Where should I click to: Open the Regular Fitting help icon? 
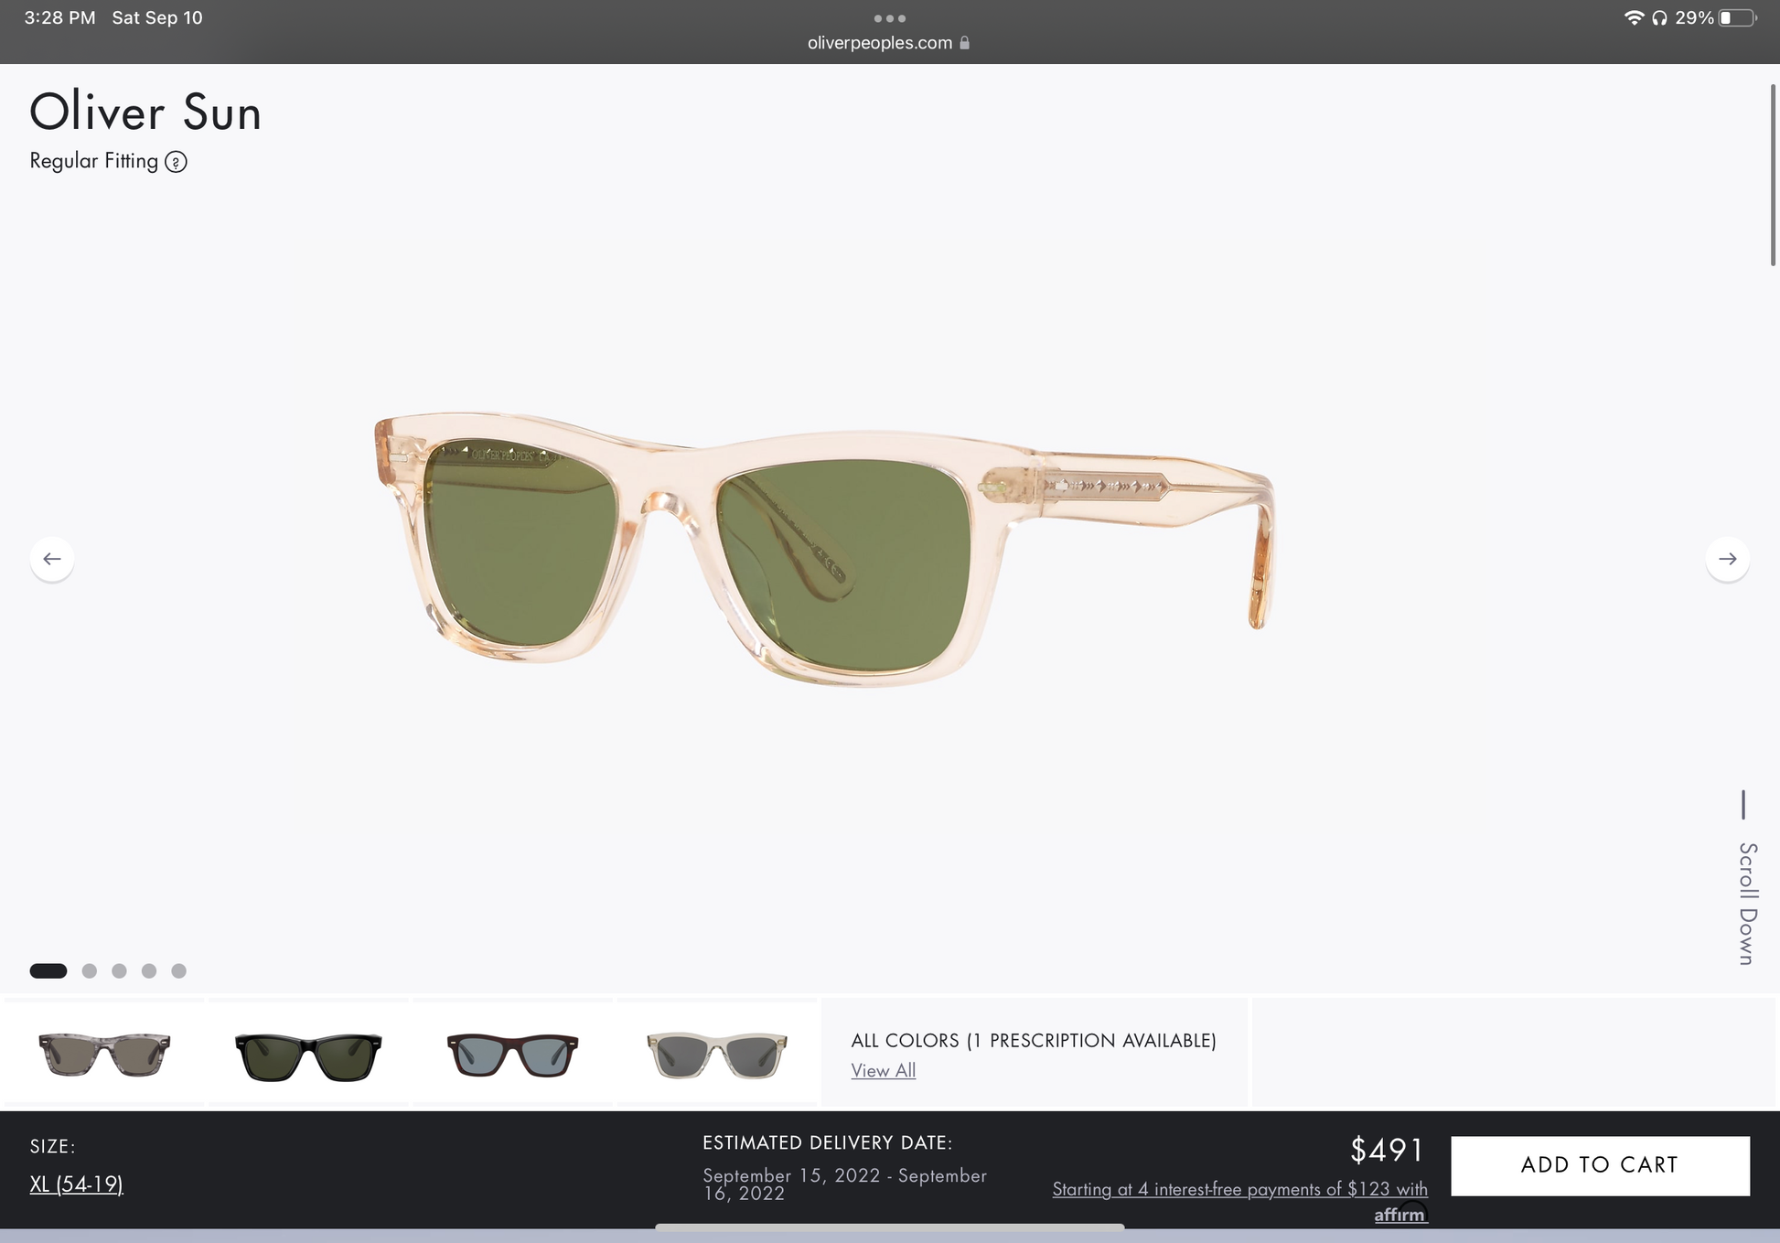[176, 162]
